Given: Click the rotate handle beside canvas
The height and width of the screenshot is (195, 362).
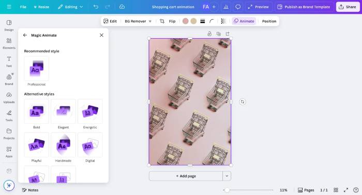Looking at the screenshot, I should tap(242, 102).
